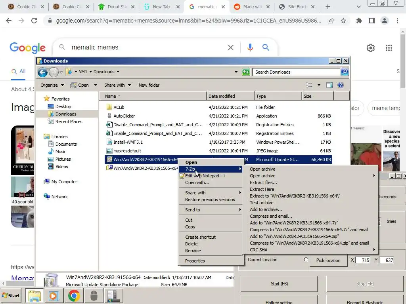The image size is (406, 304).
Task: Choose Edit with Notepad++ entry
Action: [x=205, y=176]
